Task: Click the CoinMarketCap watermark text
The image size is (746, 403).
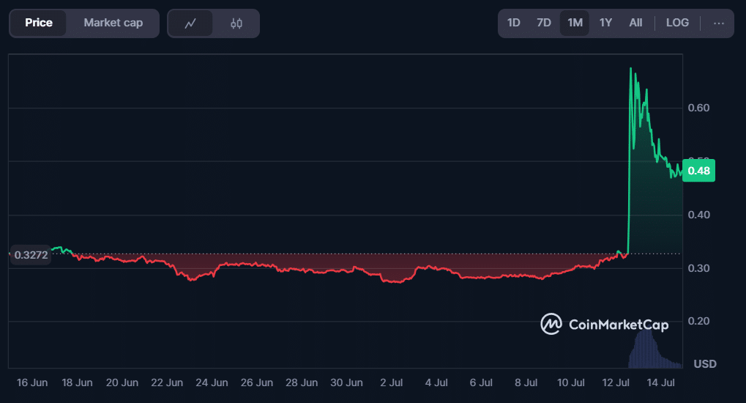Action: [619, 325]
